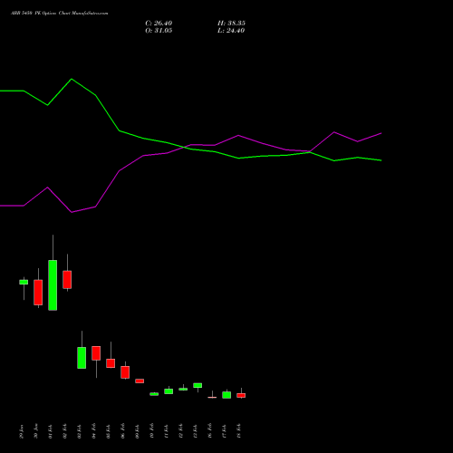Select the green candlestick above 17 Feb
The image size is (453, 453).
pyautogui.click(x=226, y=395)
